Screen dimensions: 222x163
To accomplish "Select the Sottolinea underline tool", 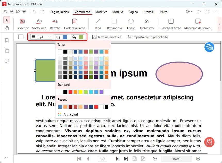I will click(39, 23).
